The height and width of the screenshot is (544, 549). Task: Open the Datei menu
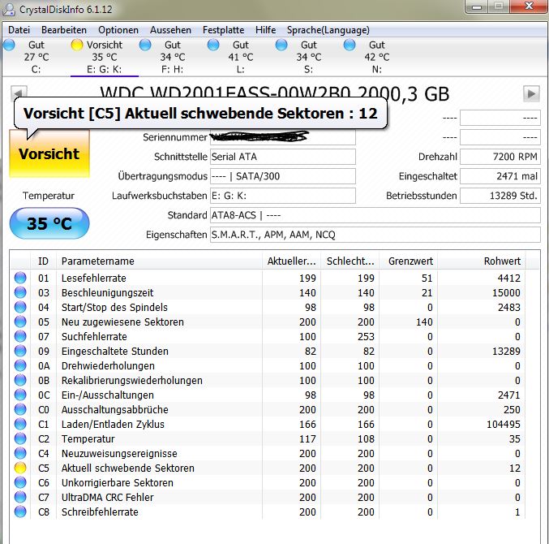click(x=19, y=30)
